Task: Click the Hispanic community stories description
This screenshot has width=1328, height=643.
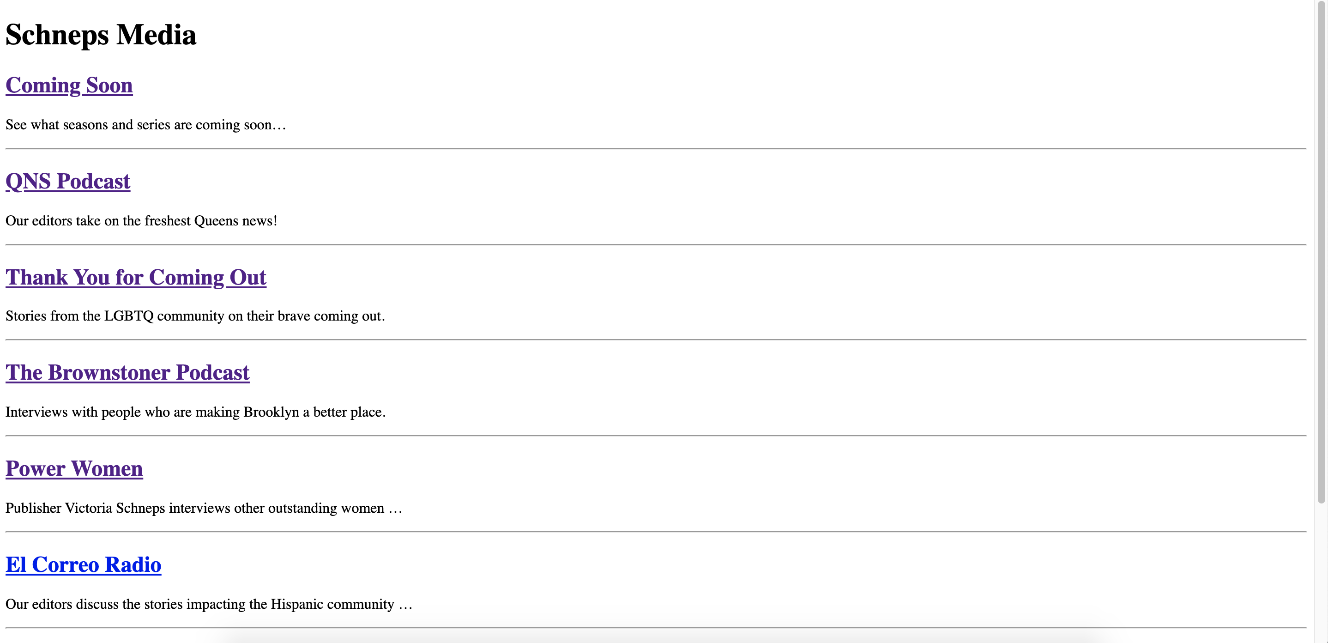Action: point(209,604)
